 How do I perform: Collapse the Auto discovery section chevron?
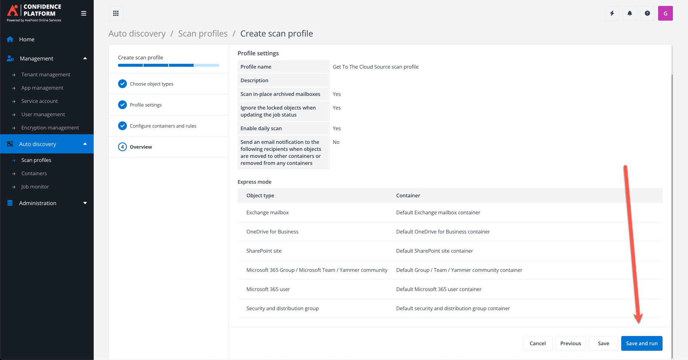pos(85,144)
